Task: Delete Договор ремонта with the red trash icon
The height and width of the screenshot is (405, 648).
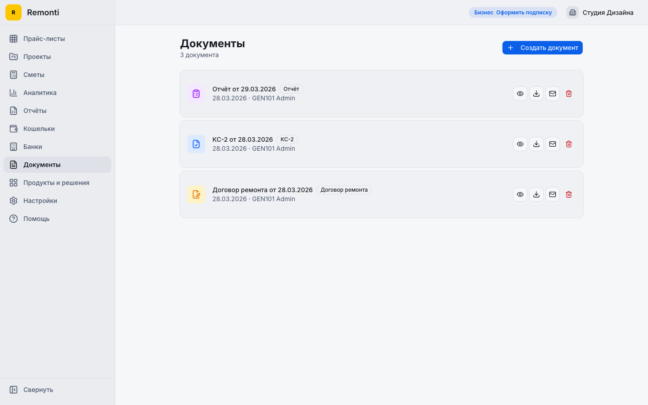Action: coord(568,194)
